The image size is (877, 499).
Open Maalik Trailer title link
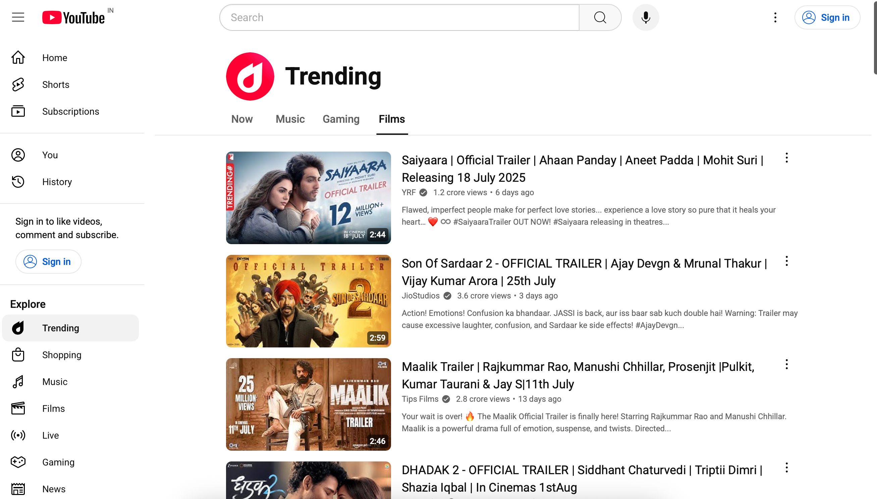point(578,375)
